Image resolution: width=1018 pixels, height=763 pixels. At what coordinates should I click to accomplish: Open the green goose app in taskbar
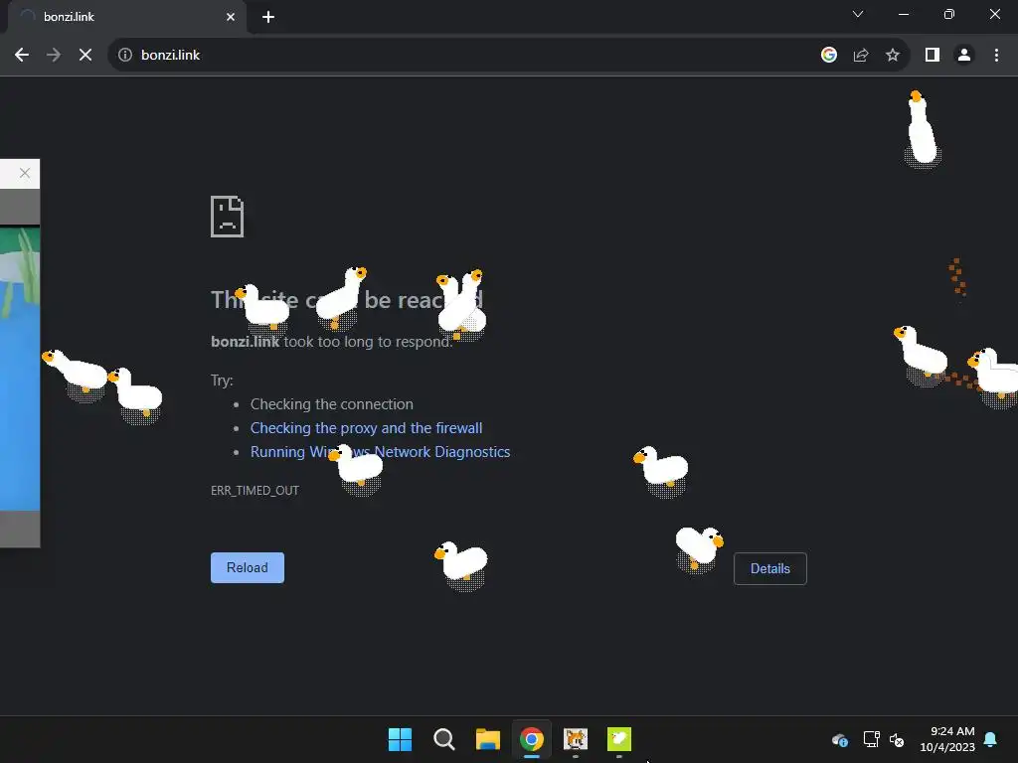618,739
